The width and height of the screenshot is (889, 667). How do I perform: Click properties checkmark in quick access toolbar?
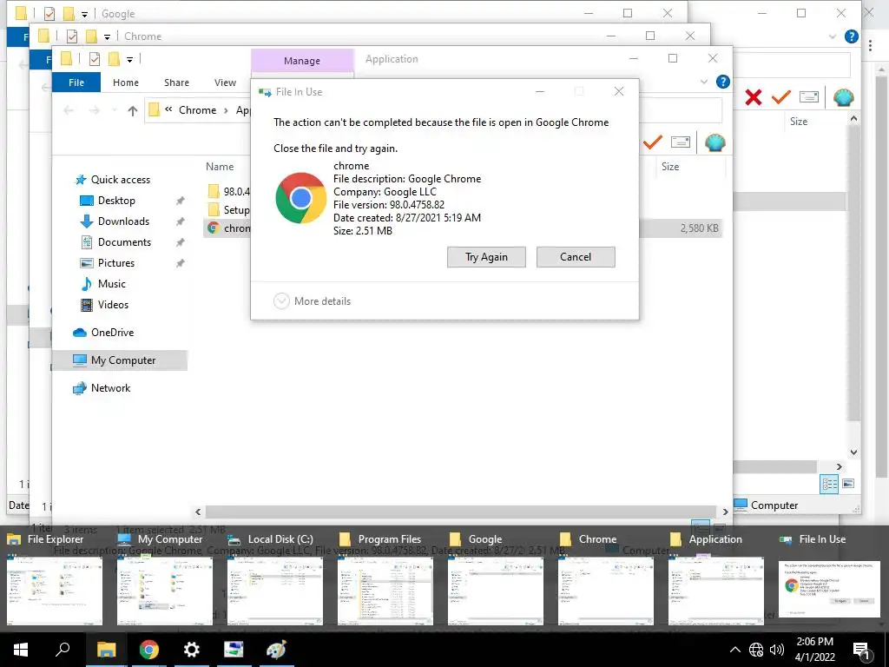(95, 58)
